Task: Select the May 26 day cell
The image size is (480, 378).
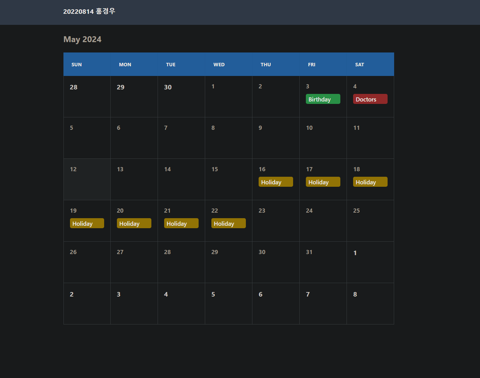Action: pyautogui.click(x=87, y=262)
